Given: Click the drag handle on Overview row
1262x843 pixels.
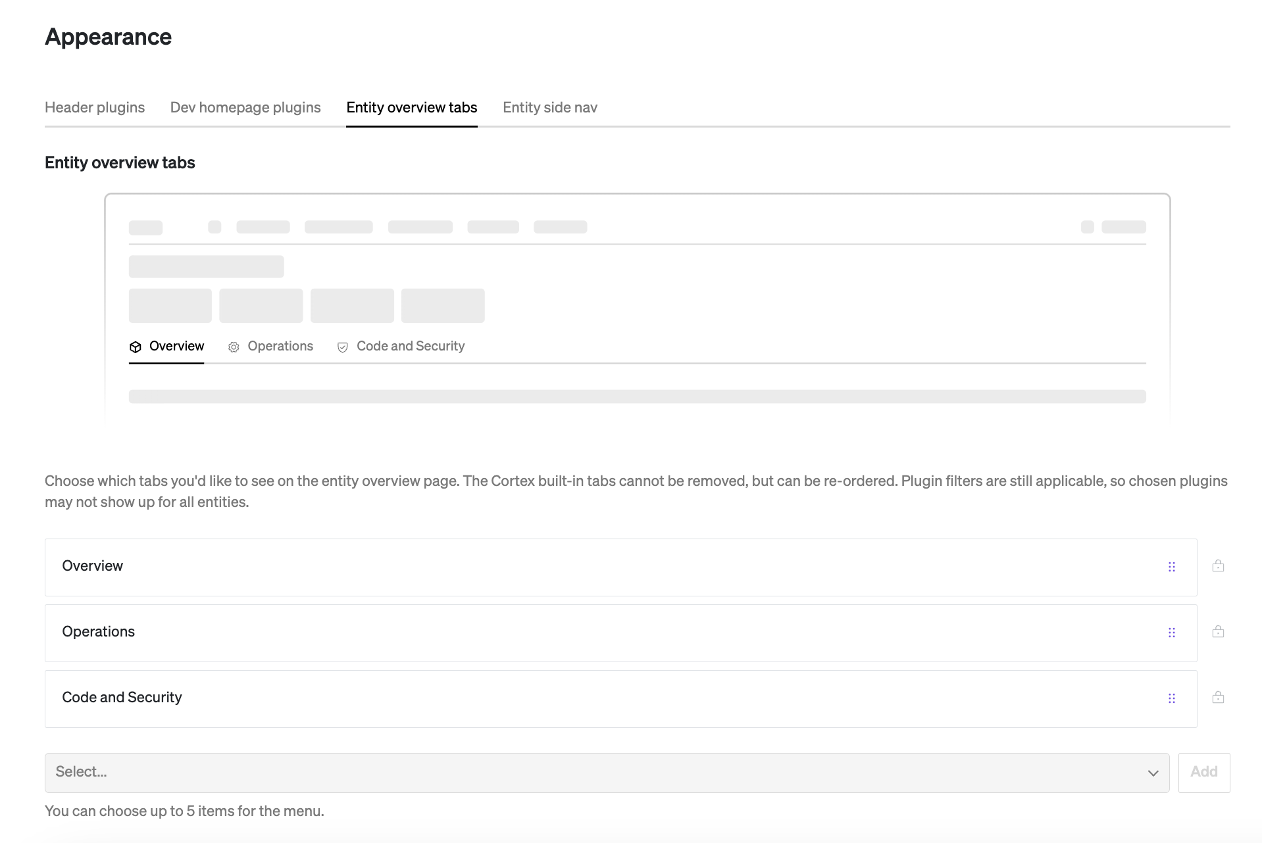Looking at the screenshot, I should (1171, 567).
